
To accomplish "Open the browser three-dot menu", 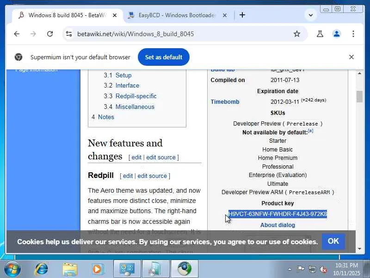I will (x=353, y=34).
